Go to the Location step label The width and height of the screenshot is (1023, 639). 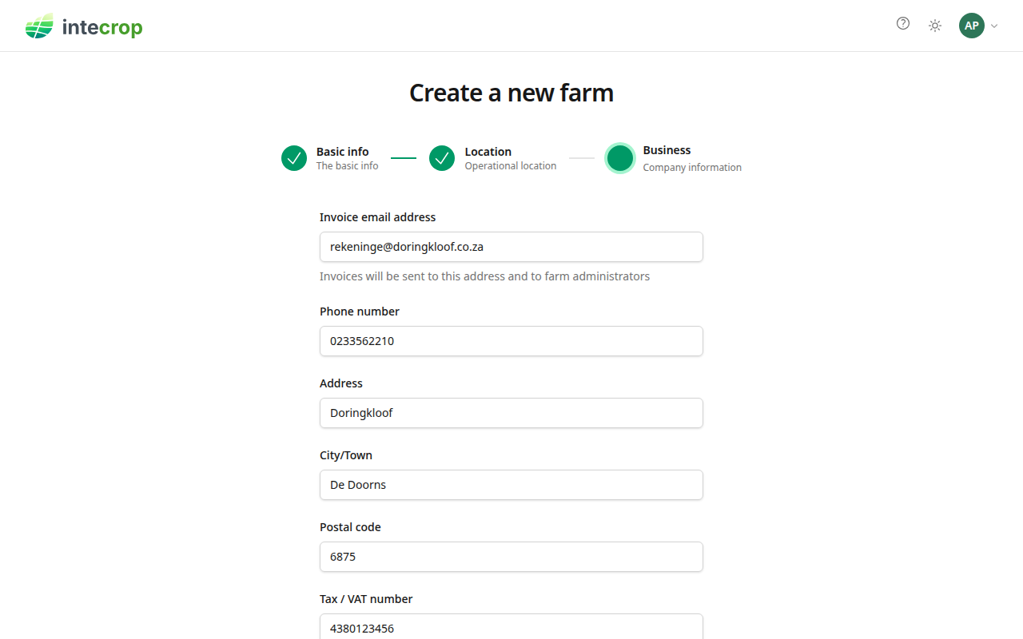[x=488, y=152]
